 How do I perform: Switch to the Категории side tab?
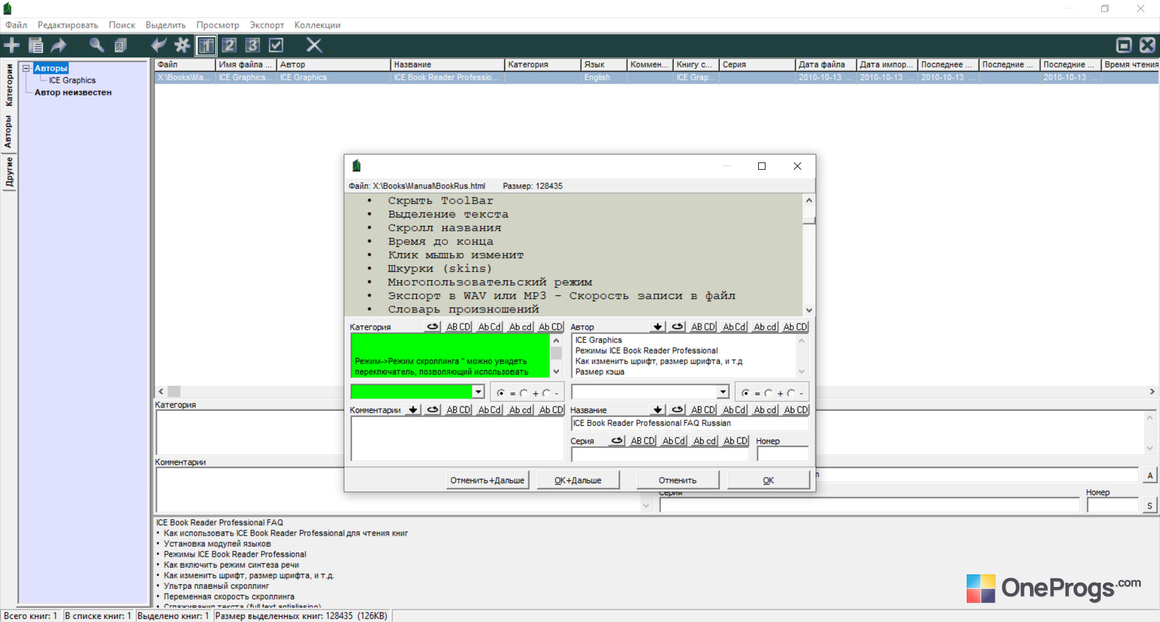[9, 85]
